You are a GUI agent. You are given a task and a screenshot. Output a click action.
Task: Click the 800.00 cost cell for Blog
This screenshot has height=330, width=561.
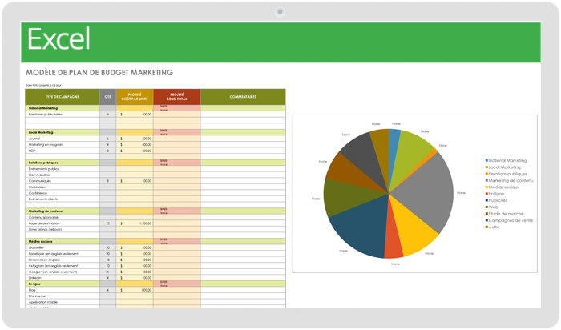pos(135,290)
